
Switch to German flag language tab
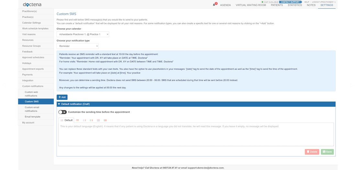coord(77,120)
